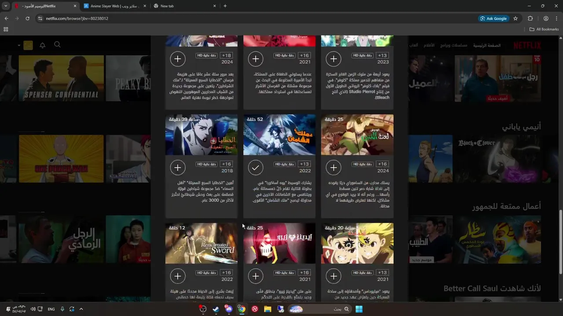Bookmark this page with the star
563x316 pixels.
click(515, 18)
